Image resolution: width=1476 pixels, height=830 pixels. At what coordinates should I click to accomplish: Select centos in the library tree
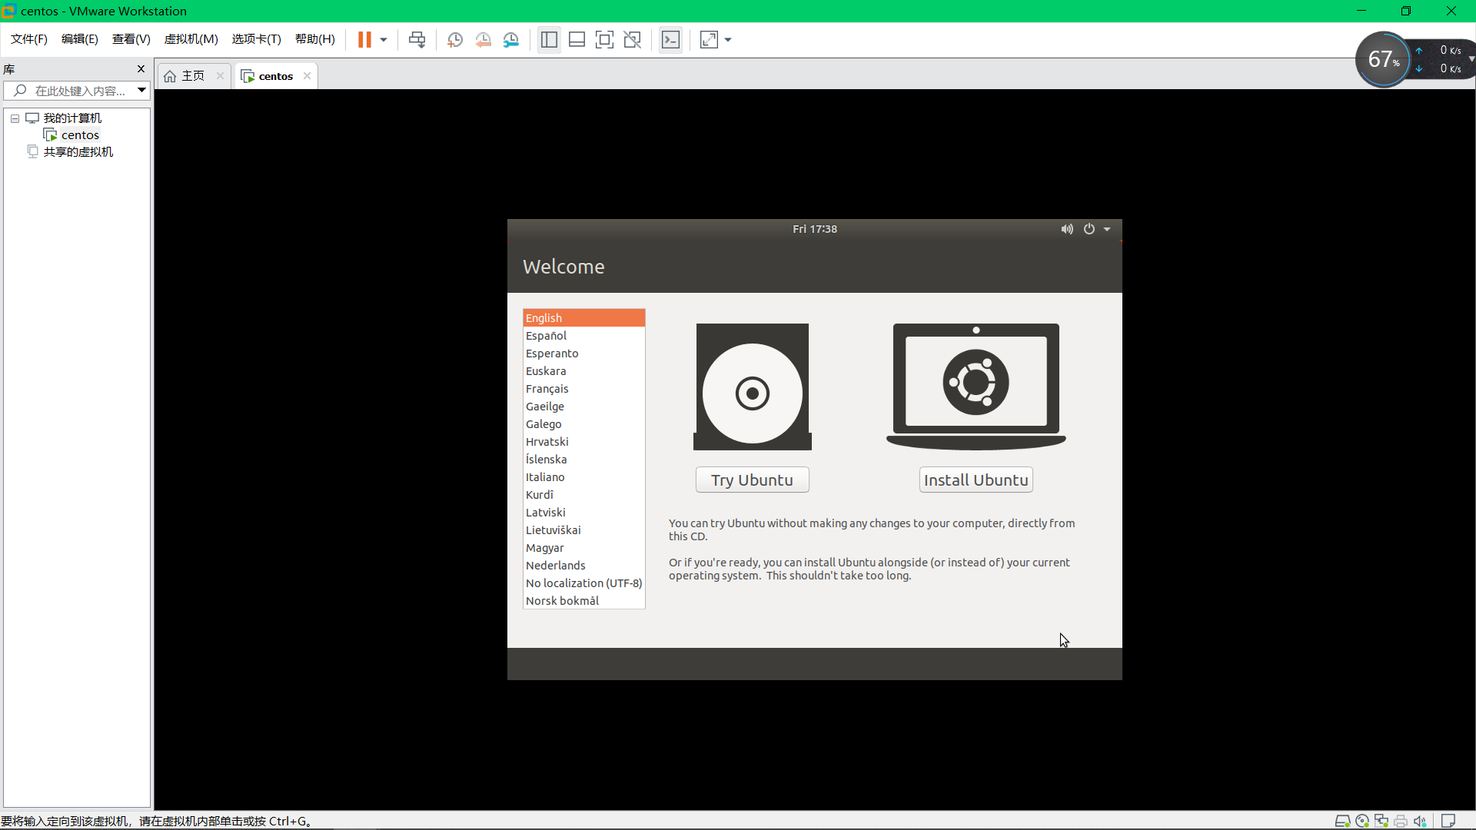click(x=80, y=135)
